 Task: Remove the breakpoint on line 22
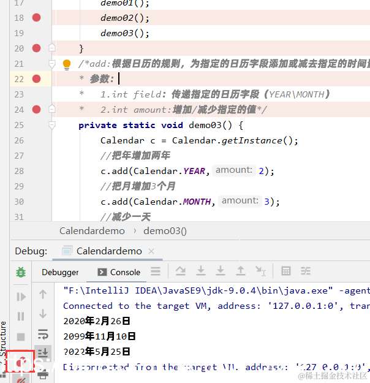36,79
